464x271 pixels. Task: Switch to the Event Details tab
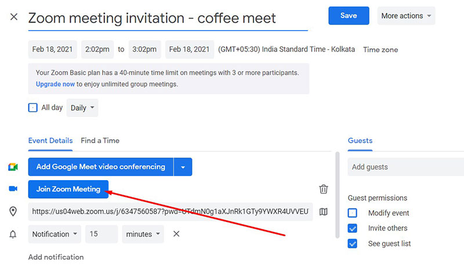[50, 141]
